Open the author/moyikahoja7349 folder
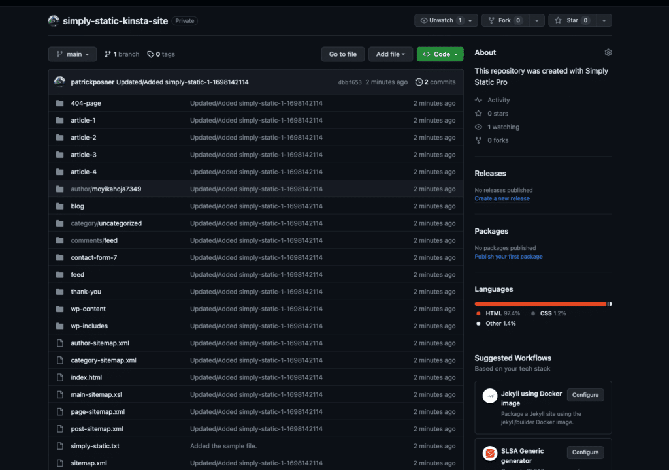Screen dimensions: 669x470 (106, 189)
